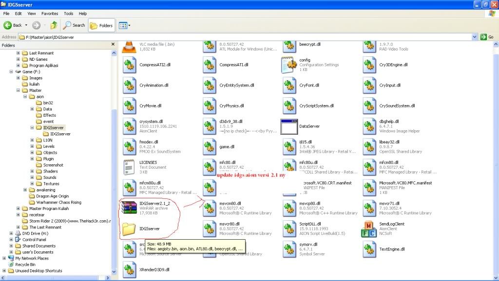499x281 pixels.
Task: Click the Go button beside address bar
Action: point(487,37)
